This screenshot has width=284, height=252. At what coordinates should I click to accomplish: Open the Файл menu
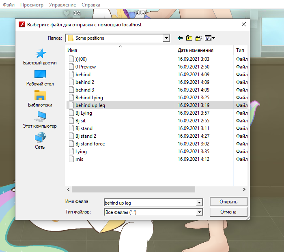pos(9,5)
